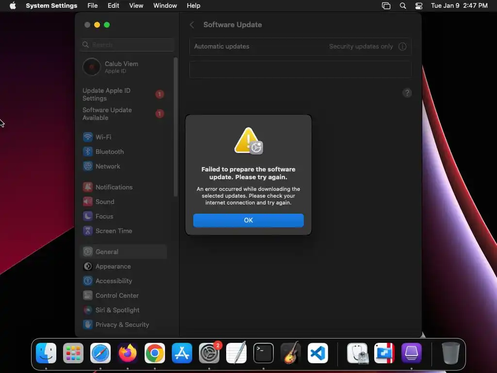The image size is (497, 373).
Task: Open Accessibility settings in sidebar
Action: coord(124,281)
